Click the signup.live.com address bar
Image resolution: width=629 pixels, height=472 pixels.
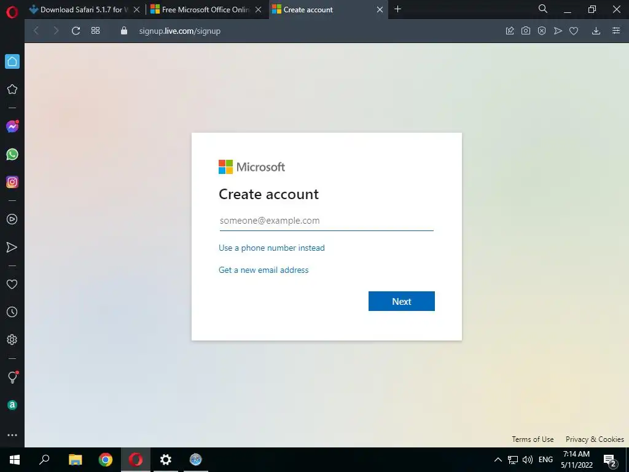(x=180, y=31)
